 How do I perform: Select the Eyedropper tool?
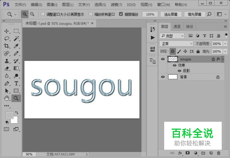pos(16,46)
